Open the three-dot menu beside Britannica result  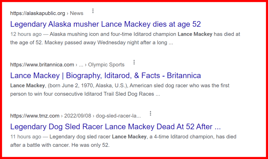click(x=134, y=62)
